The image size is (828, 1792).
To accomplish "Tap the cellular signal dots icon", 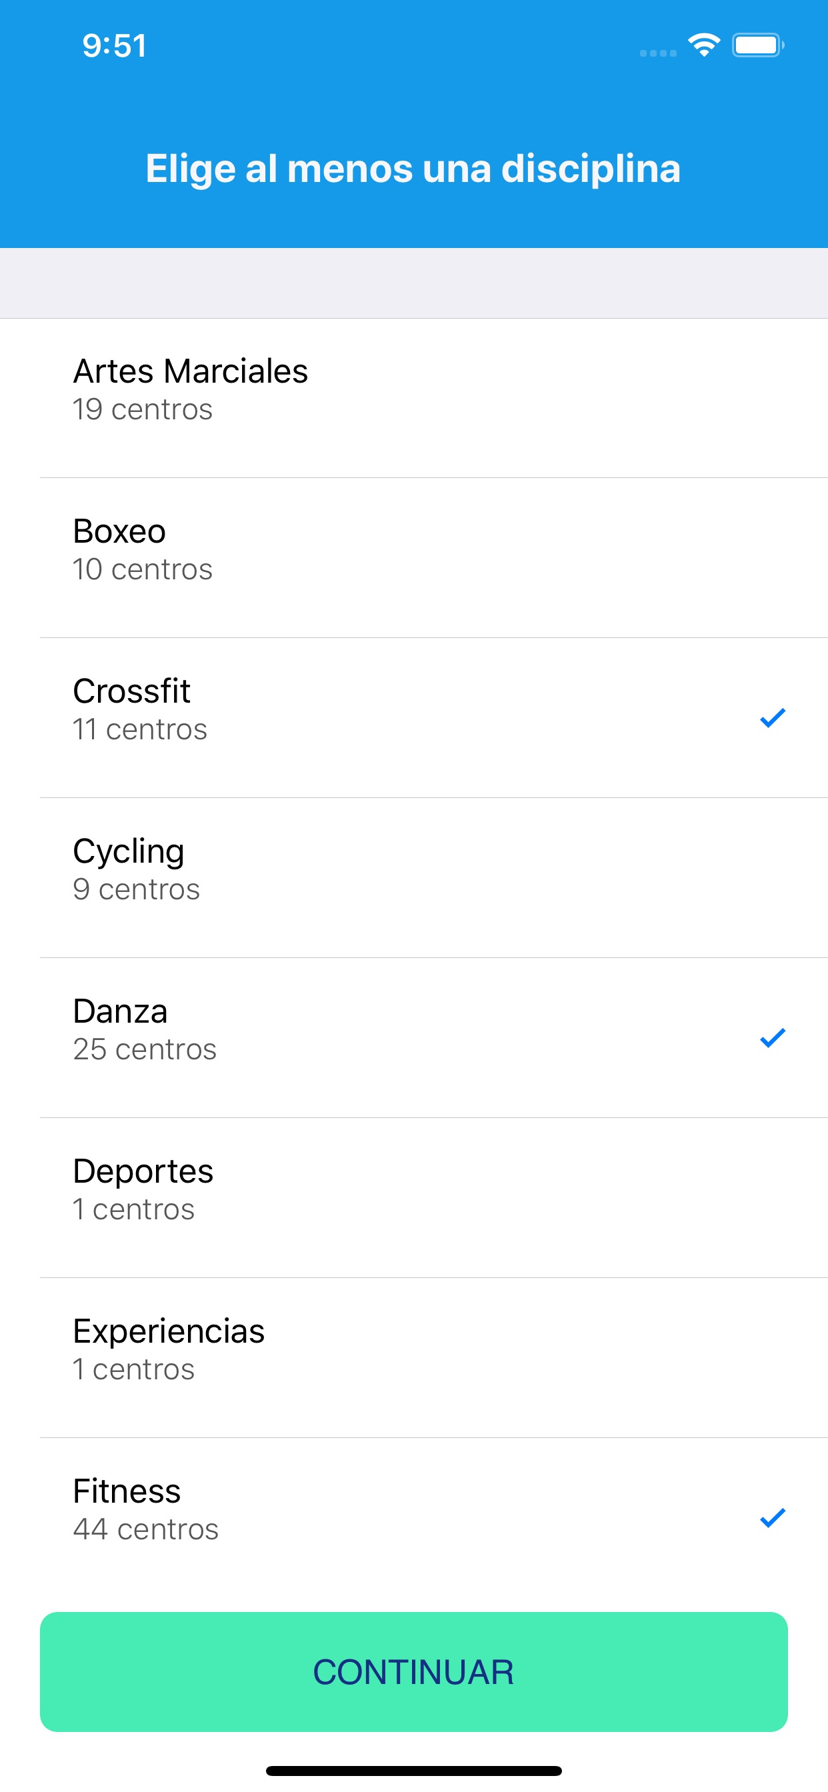I will pos(658,53).
